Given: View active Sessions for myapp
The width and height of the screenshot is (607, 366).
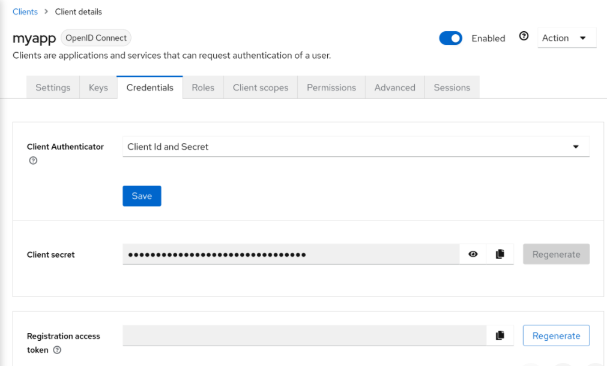Looking at the screenshot, I should point(451,87).
